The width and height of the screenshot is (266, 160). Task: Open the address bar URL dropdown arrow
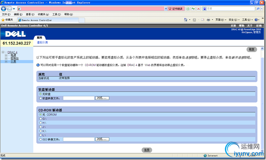166,9
